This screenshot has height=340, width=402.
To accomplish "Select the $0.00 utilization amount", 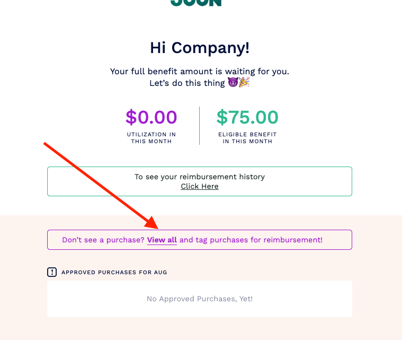I will [x=151, y=117].
